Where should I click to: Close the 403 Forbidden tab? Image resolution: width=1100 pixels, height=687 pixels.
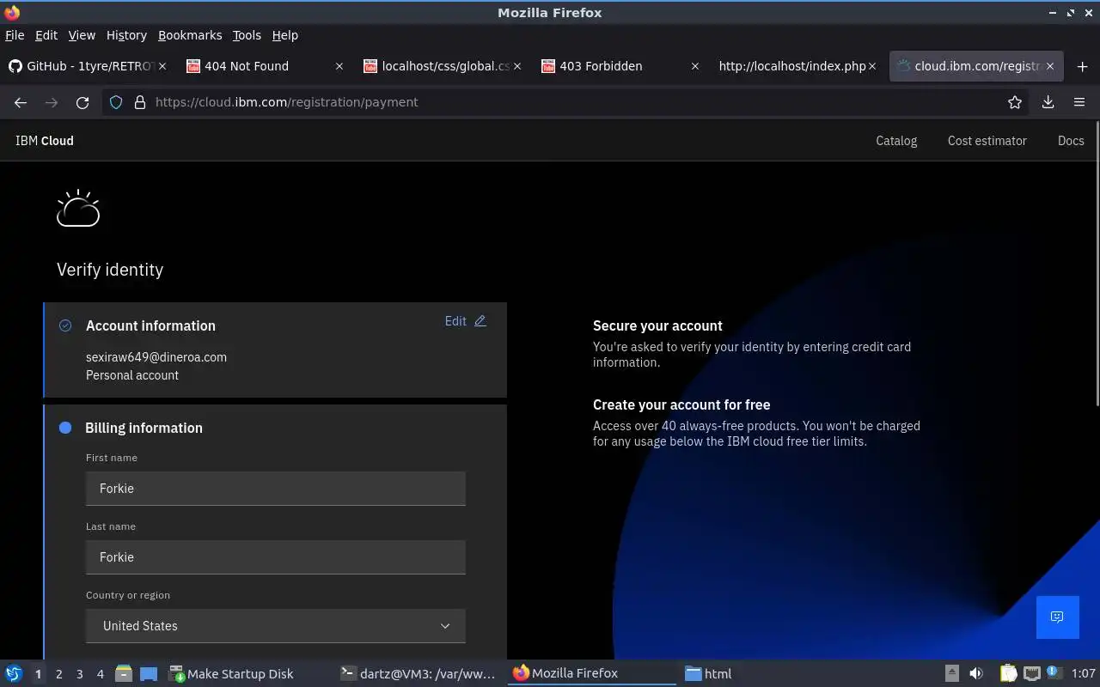click(x=695, y=66)
